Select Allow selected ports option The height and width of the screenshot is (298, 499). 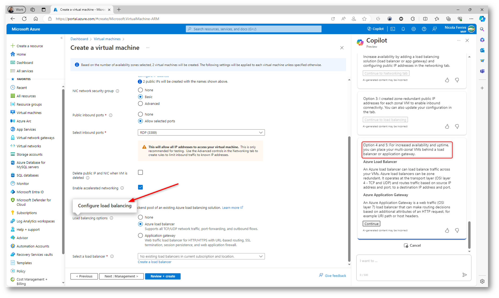click(140, 121)
